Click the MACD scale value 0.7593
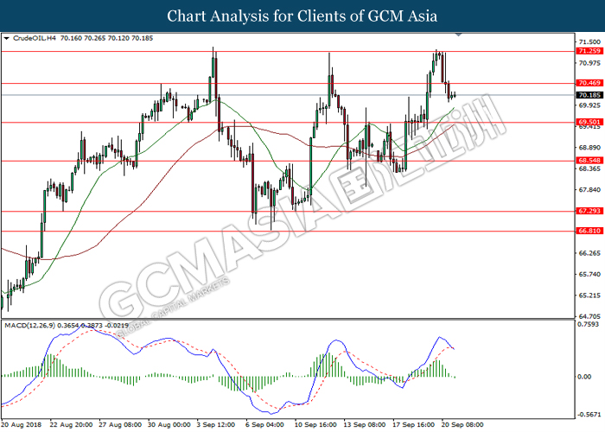Viewport: 605px width, 432px height. (x=588, y=324)
